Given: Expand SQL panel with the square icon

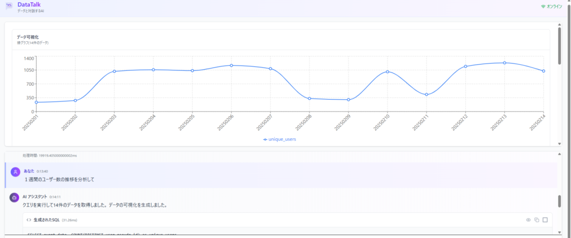Looking at the screenshot, I should click(x=545, y=220).
